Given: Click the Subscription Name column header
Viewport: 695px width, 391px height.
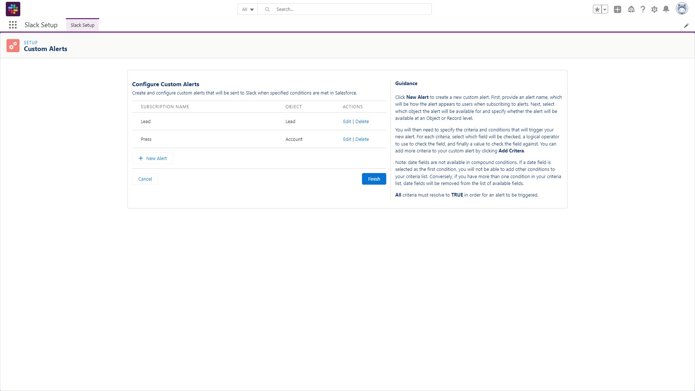Looking at the screenshot, I should [x=165, y=107].
